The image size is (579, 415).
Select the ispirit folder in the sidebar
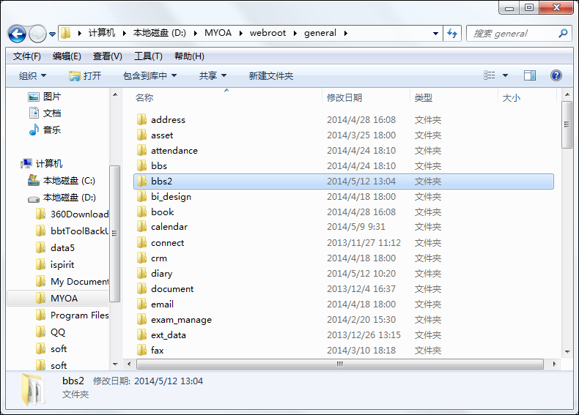point(56,264)
